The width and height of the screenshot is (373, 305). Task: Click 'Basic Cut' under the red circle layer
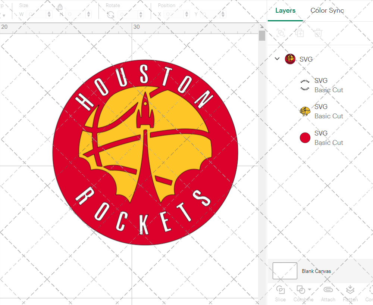pos(329,143)
